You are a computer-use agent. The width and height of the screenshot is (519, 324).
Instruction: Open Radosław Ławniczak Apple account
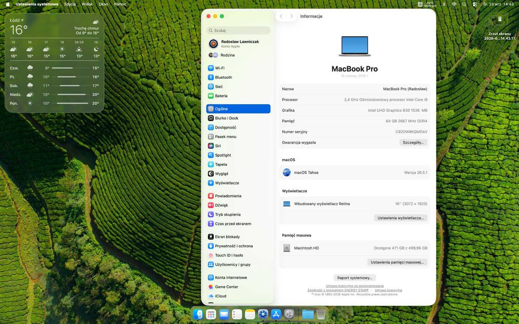click(238, 44)
